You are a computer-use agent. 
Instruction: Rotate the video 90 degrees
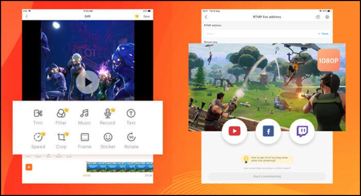pyautogui.click(x=131, y=140)
